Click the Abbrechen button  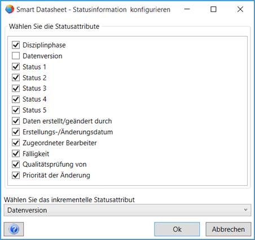[228, 229]
